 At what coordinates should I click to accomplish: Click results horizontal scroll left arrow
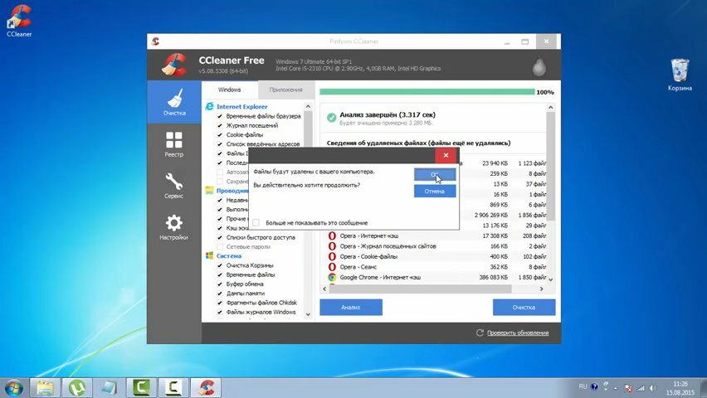(x=324, y=289)
